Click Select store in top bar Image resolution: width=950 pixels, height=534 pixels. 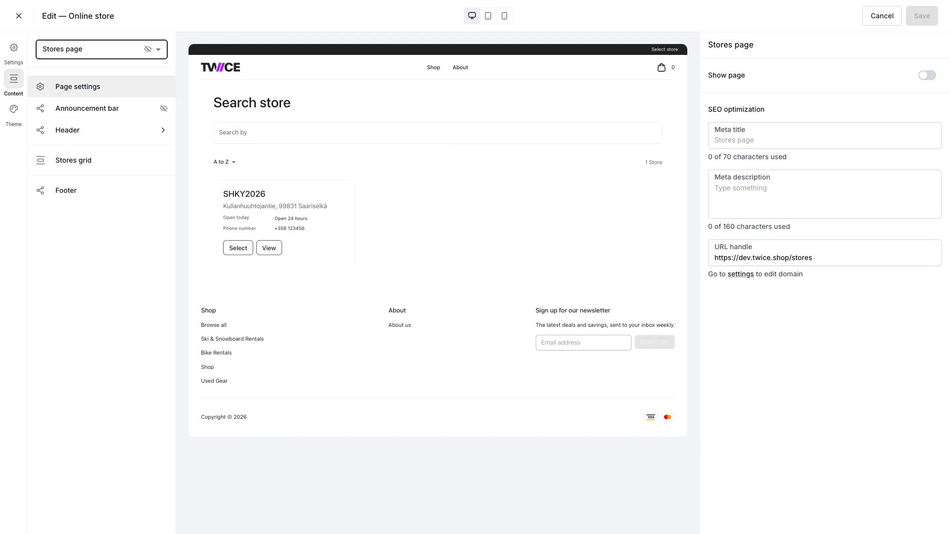pyautogui.click(x=665, y=49)
